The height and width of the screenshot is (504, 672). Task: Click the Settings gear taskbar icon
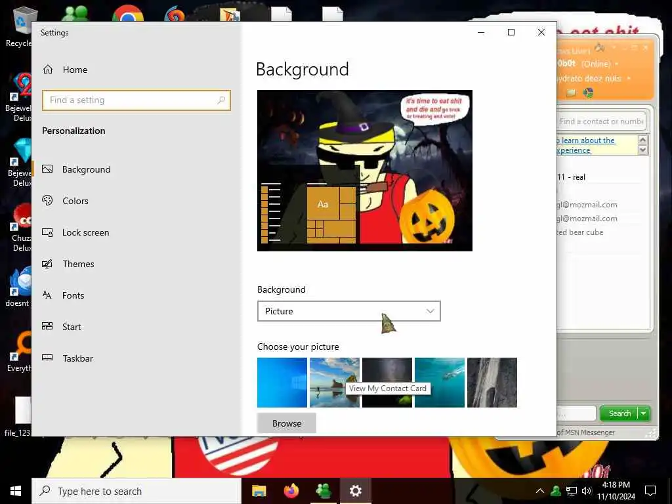[x=355, y=491]
